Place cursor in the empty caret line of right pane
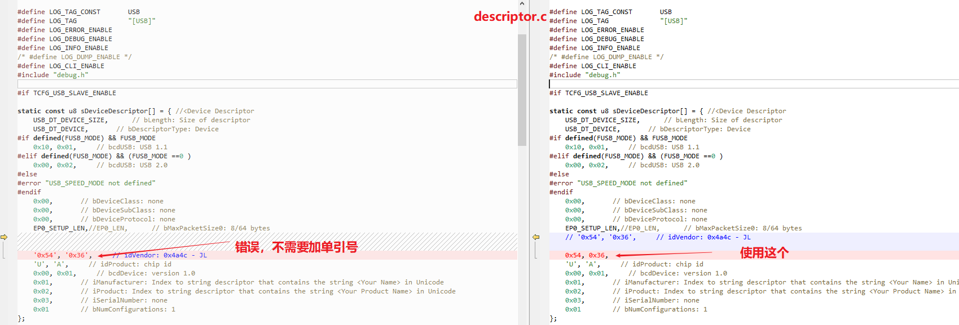959x325 pixels. [754, 84]
